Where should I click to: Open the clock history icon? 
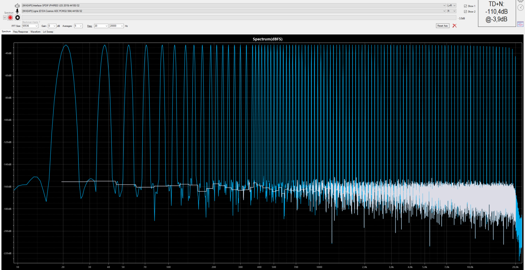point(521,8)
